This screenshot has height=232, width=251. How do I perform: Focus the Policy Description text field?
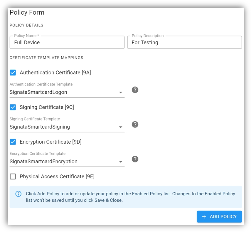[x=184, y=43]
